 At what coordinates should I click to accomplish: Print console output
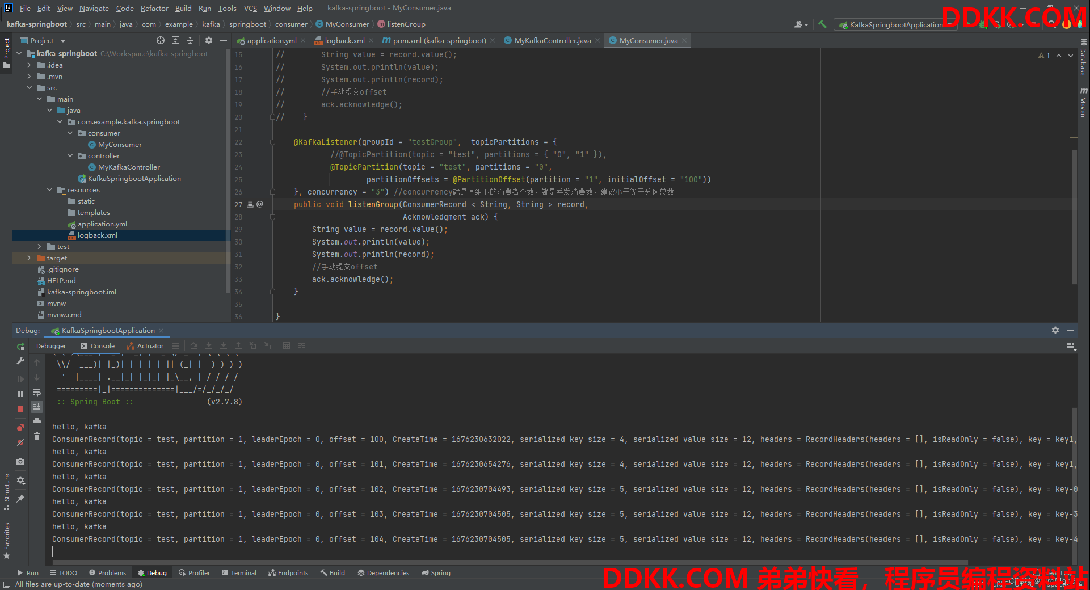(x=37, y=422)
